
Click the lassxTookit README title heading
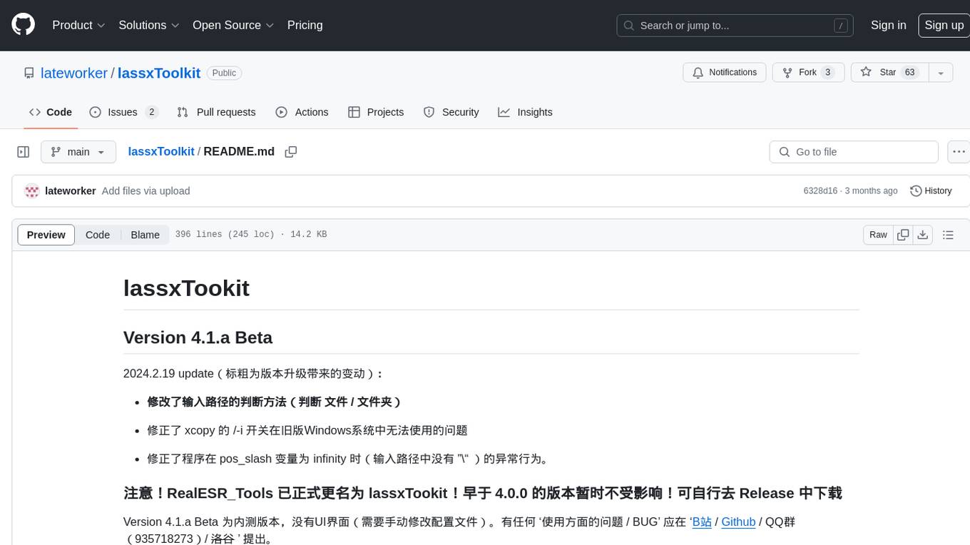[186, 288]
